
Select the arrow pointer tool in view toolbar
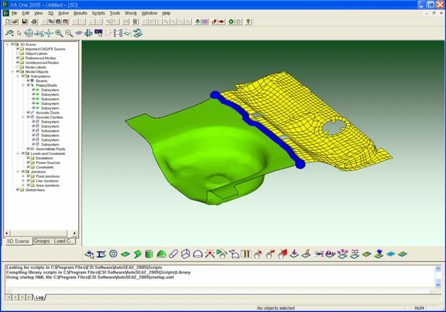(19, 33)
